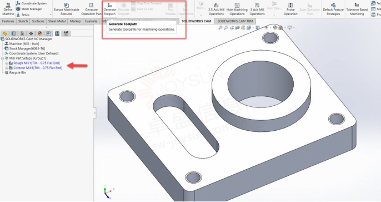
Task: Expand the Rough Mill1 operation node
Action: (x=7, y=63)
